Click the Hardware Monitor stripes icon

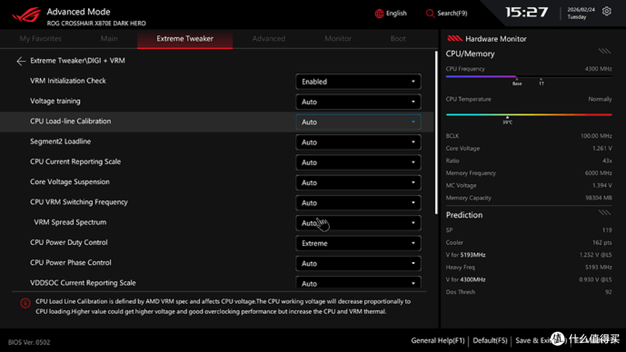click(454, 39)
